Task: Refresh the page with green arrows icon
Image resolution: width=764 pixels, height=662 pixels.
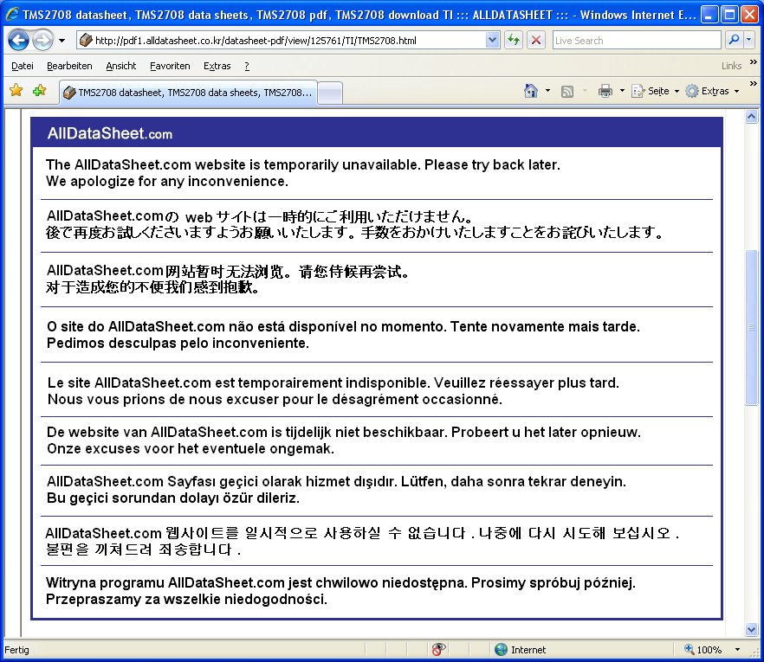Action: (514, 40)
